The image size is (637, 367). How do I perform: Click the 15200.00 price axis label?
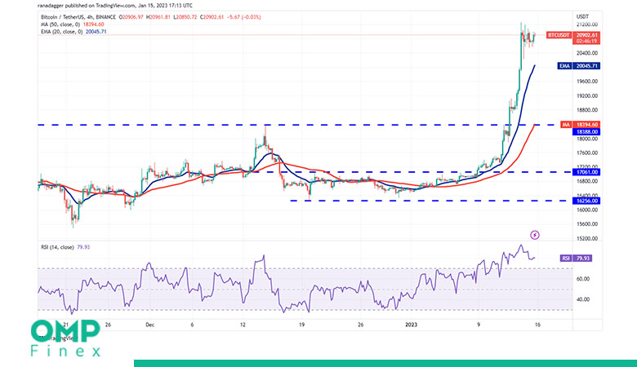586,238
